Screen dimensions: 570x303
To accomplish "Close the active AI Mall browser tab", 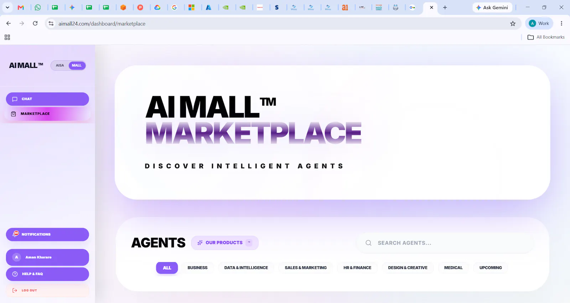I will 431,7.
